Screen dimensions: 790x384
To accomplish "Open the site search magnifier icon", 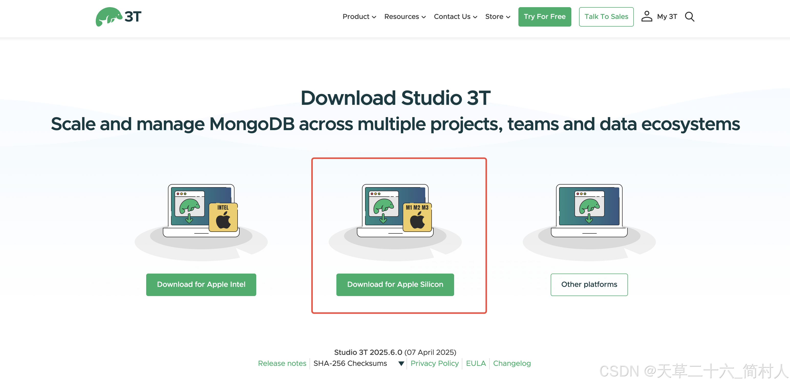I will 689,17.
